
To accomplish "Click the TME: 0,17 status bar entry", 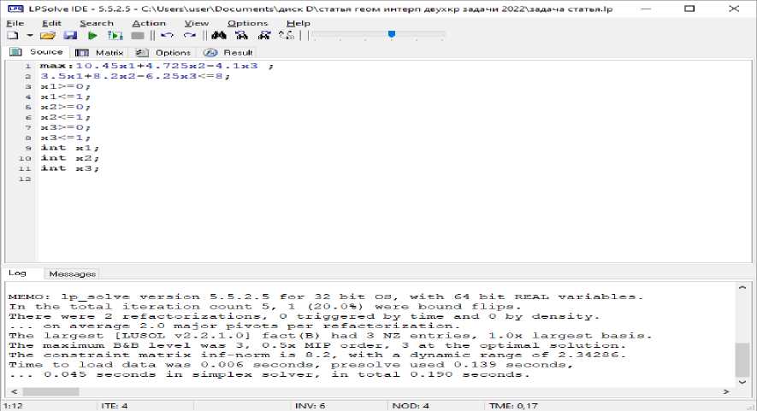I will click(x=512, y=406).
